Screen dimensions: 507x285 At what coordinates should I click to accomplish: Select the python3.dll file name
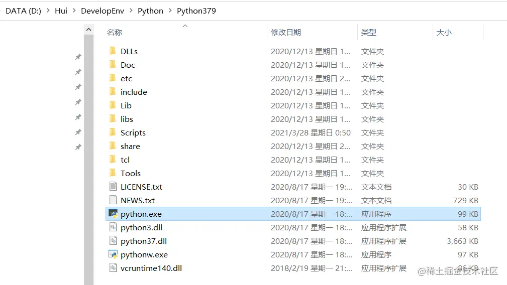pyautogui.click(x=141, y=227)
